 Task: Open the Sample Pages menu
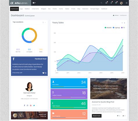tap(95, 9)
